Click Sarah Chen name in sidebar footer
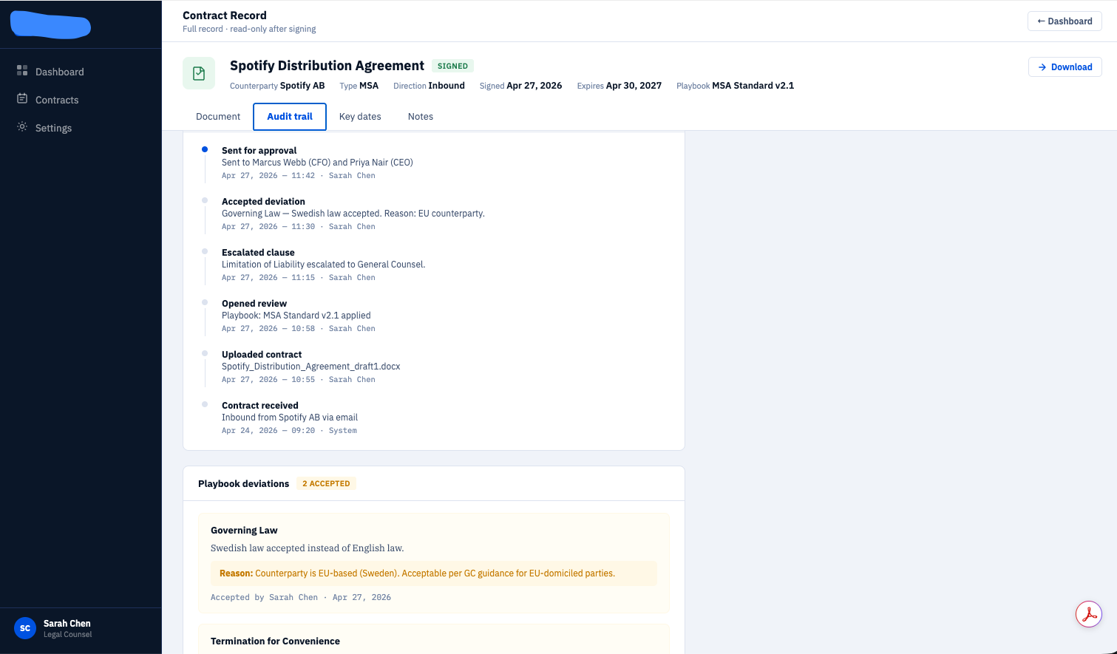This screenshot has height=654, width=1117. tap(67, 623)
